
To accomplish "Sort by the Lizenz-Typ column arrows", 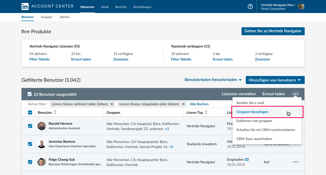I will 206,112.
